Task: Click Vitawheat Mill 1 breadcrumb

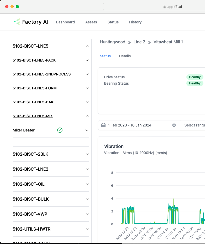Action: pos(168,42)
